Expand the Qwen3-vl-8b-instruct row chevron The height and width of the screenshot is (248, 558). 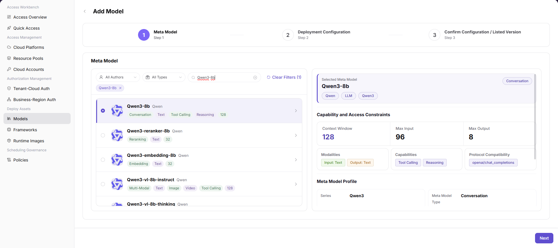point(296,184)
